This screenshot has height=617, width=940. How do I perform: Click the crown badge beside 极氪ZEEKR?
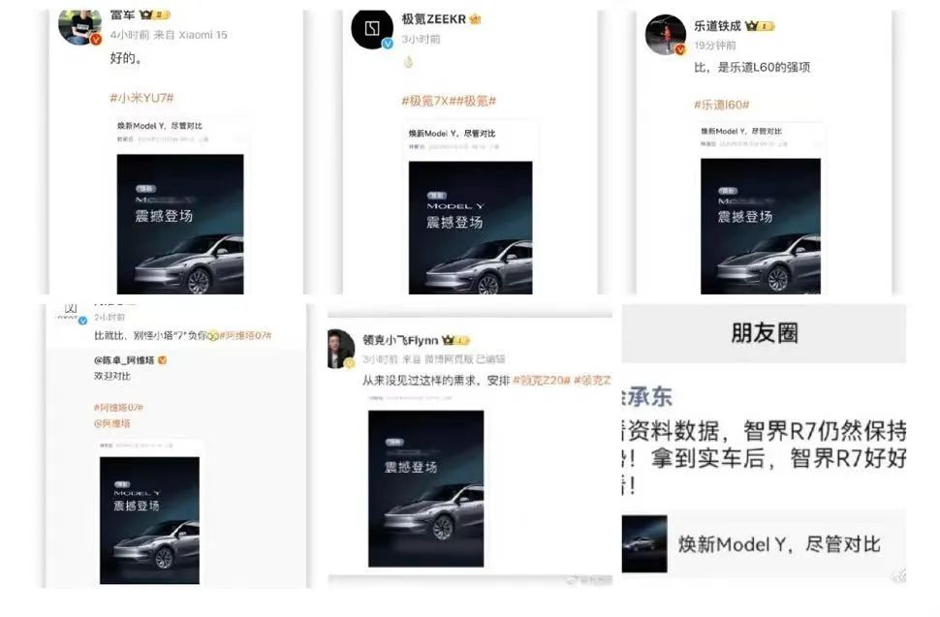476,19
